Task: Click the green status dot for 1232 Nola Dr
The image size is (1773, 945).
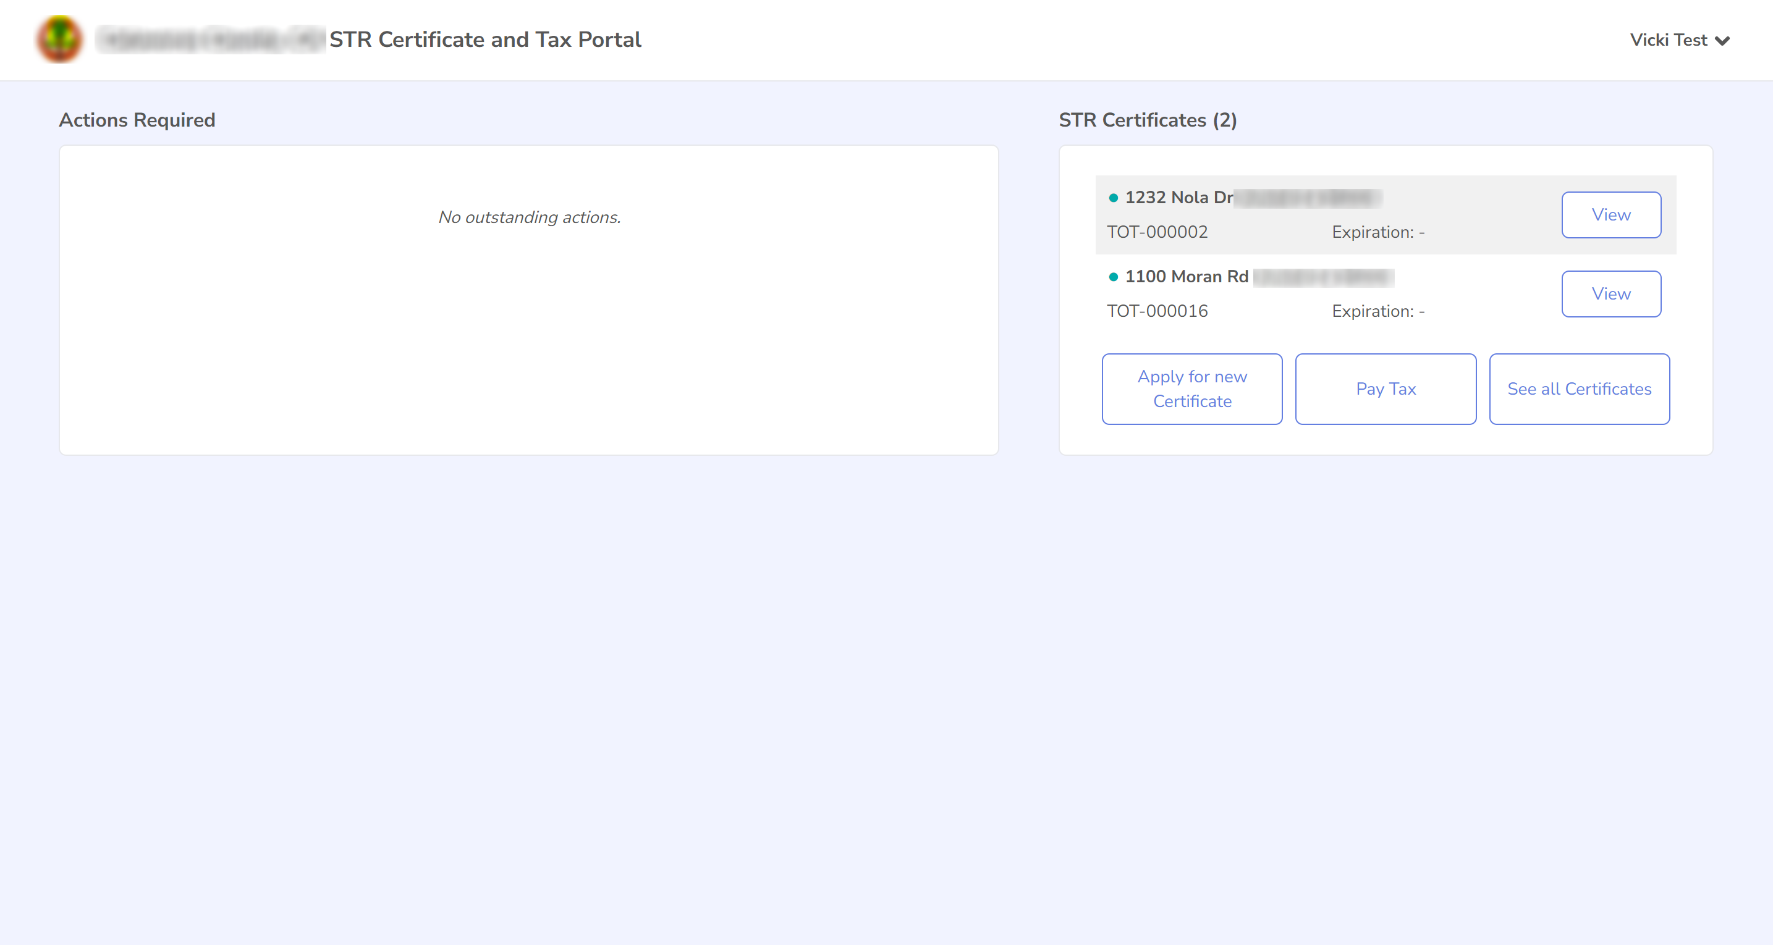Action: (1113, 198)
